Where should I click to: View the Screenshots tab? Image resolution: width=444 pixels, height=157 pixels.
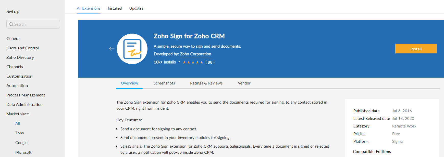coord(164,83)
